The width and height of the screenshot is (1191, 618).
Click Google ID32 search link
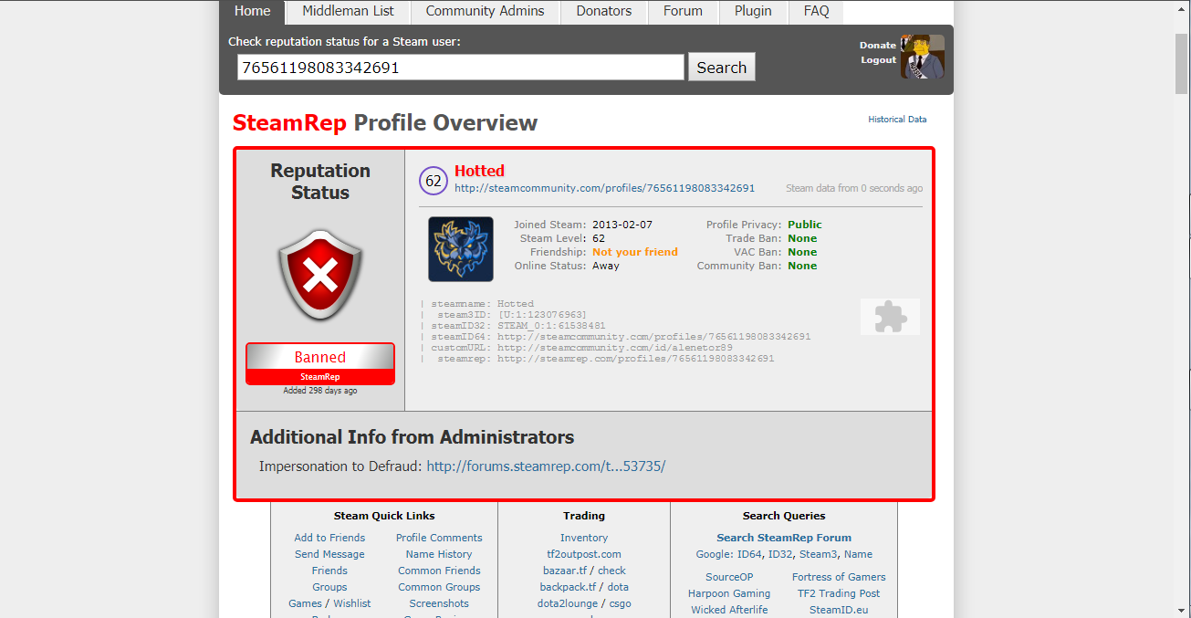pos(780,554)
